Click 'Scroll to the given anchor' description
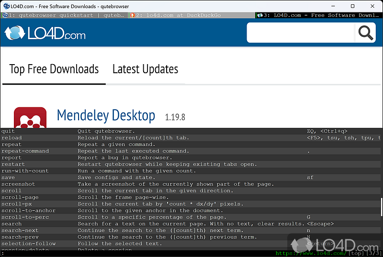Screen dimensions: 383x257 coord(150,211)
